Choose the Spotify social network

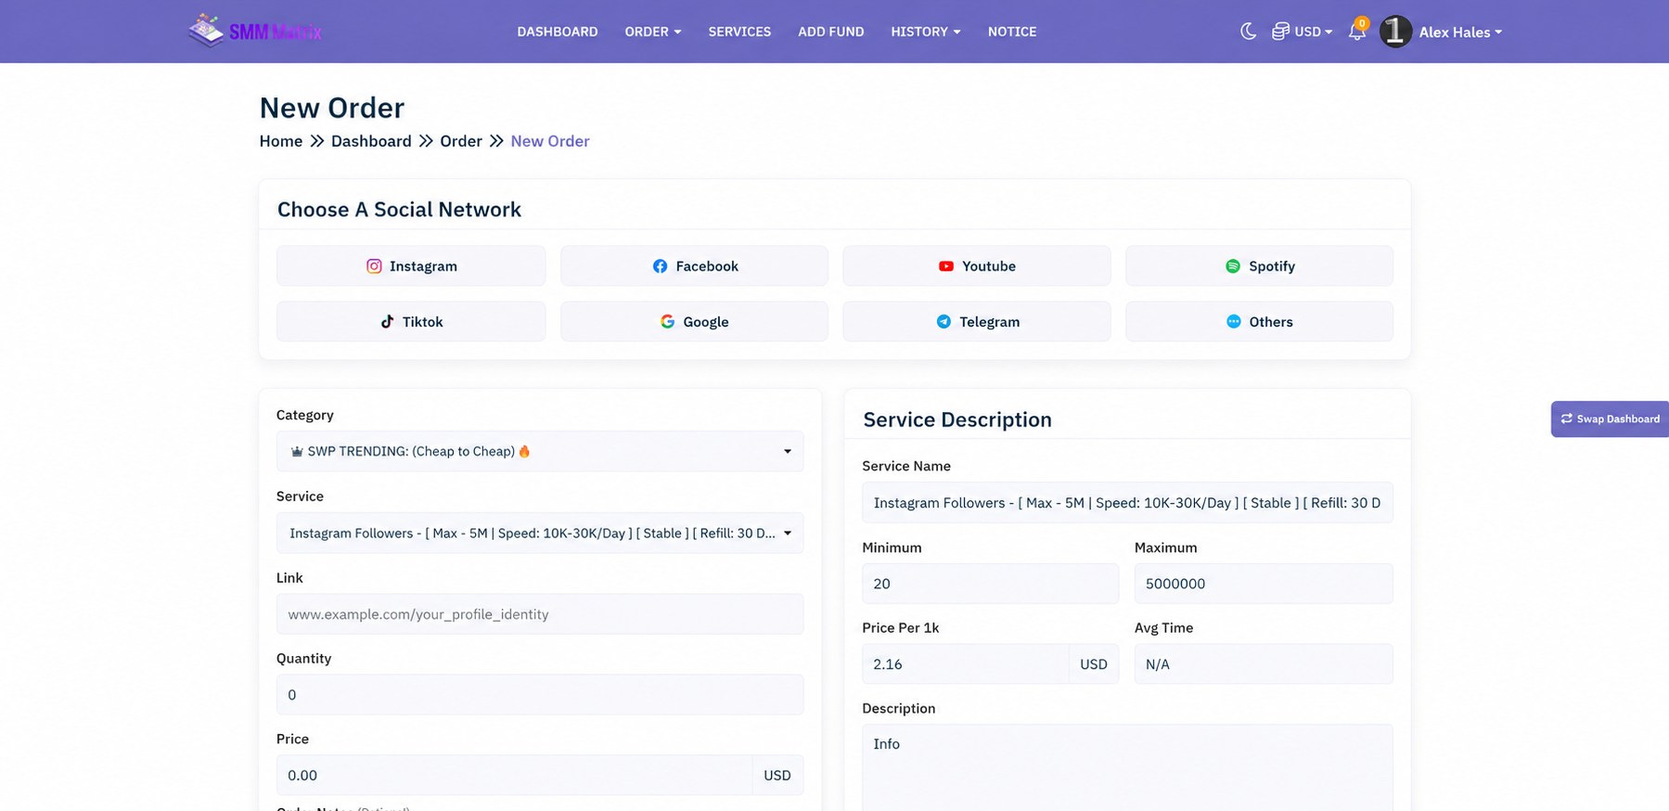[1259, 266]
